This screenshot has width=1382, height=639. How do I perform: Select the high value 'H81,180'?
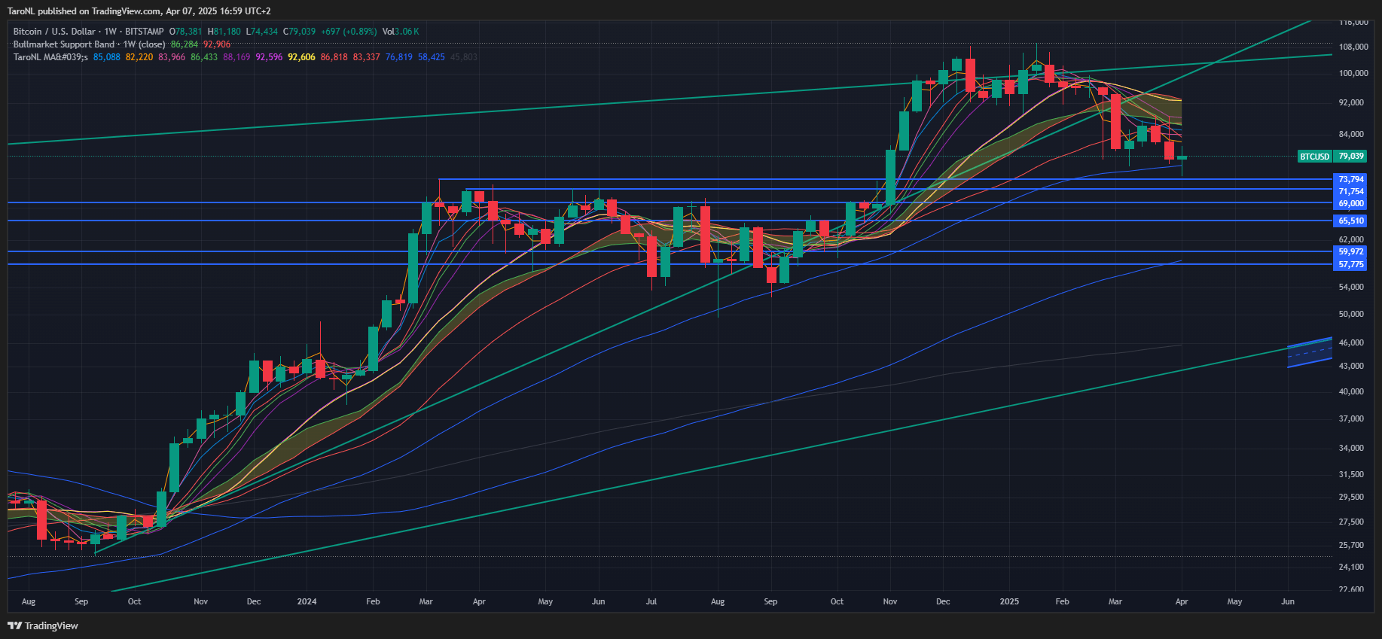coord(224,32)
